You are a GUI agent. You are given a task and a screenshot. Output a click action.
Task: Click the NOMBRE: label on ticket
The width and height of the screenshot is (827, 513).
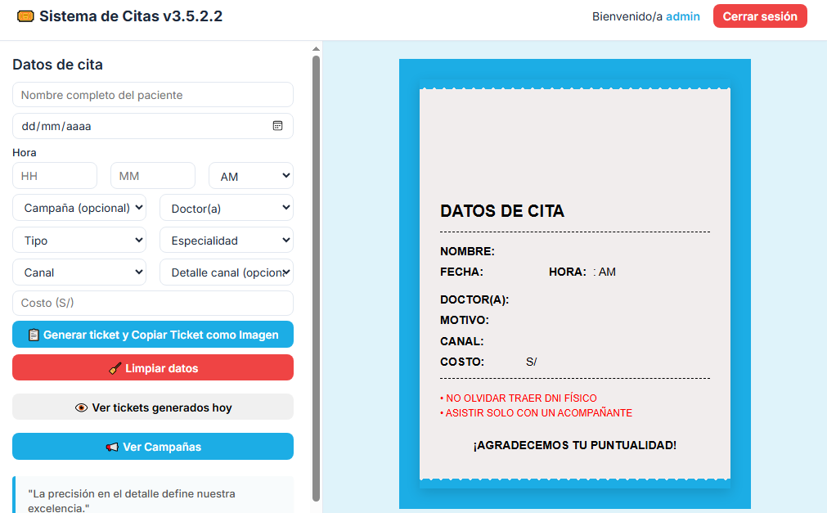tap(467, 251)
